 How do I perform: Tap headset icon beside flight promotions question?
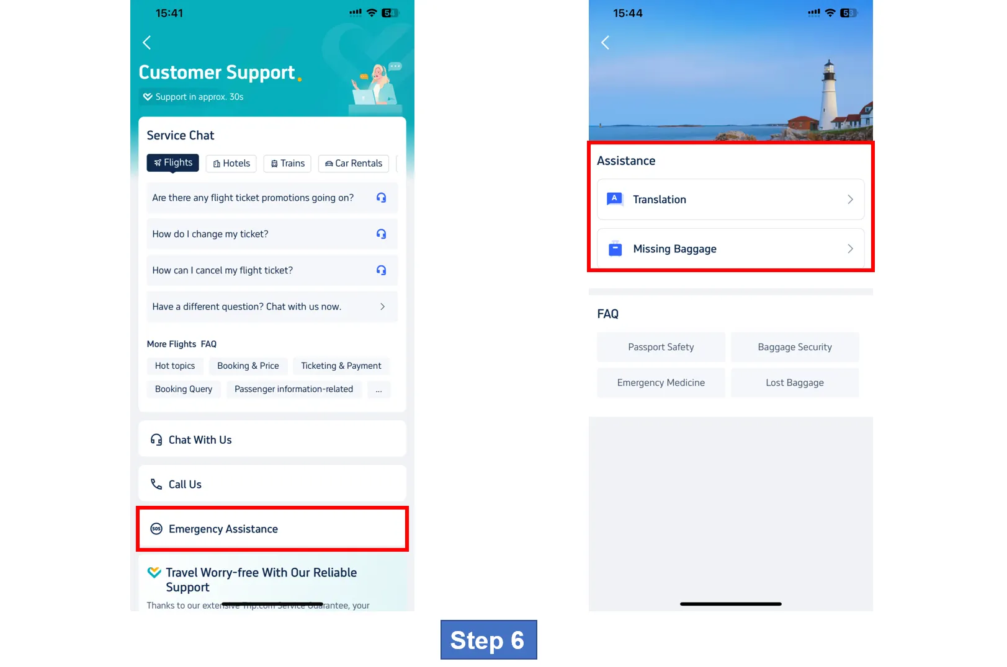[381, 198]
